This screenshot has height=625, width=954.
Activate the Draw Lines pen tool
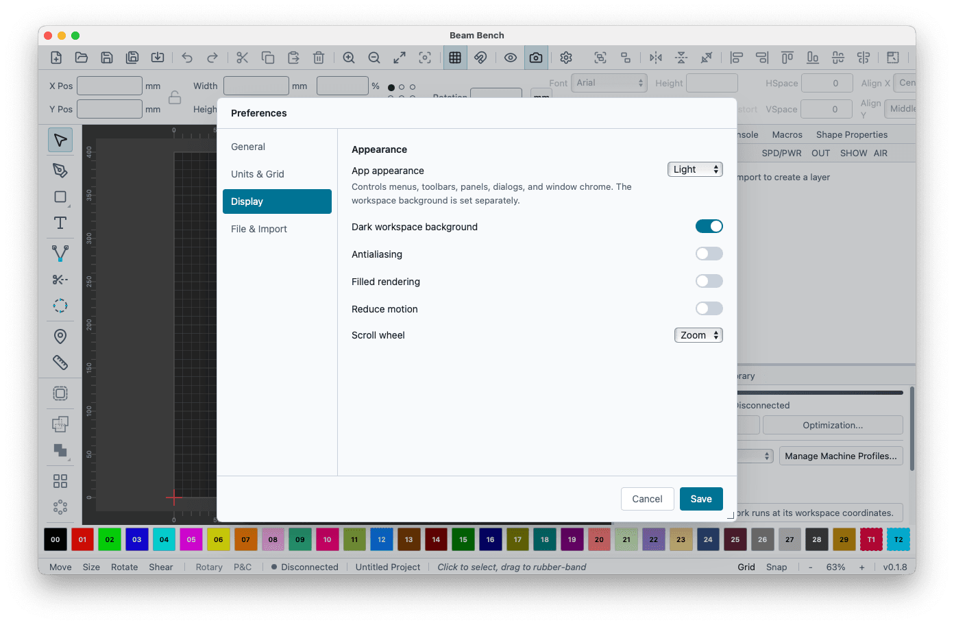[60, 170]
